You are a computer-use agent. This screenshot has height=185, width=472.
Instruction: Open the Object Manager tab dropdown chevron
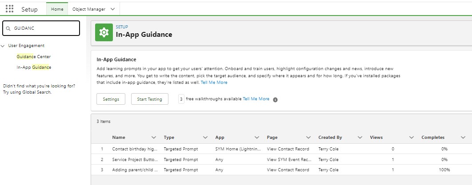tap(112, 9)
